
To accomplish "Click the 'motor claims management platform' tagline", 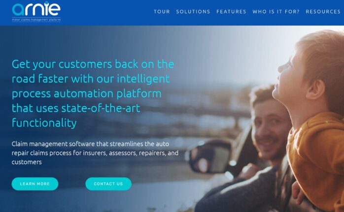I will [x=36, y=20].
